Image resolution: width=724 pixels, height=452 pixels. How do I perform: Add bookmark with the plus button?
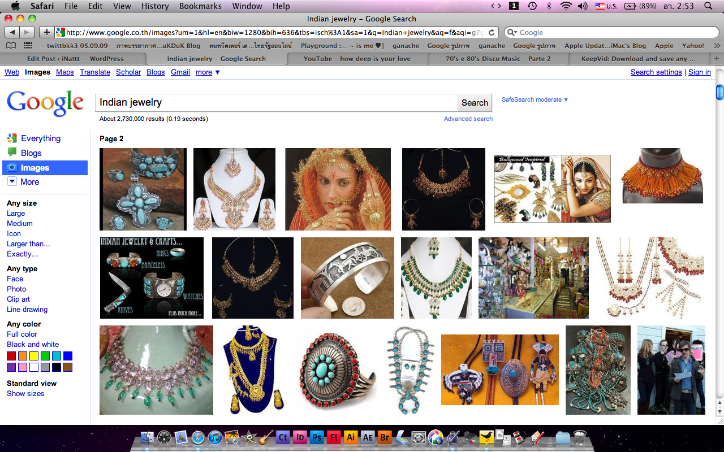(47, 32)
